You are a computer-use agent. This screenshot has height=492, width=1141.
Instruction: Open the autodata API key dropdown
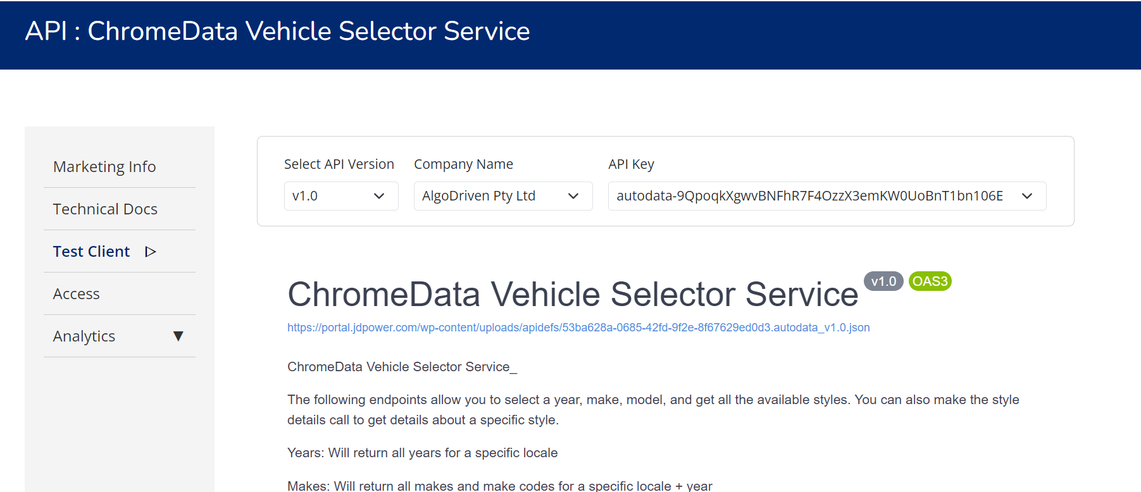coord(810,196)
